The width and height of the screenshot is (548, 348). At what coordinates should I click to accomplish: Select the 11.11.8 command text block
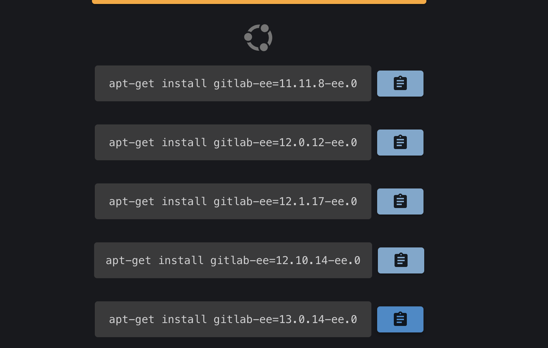click(233, 83)
